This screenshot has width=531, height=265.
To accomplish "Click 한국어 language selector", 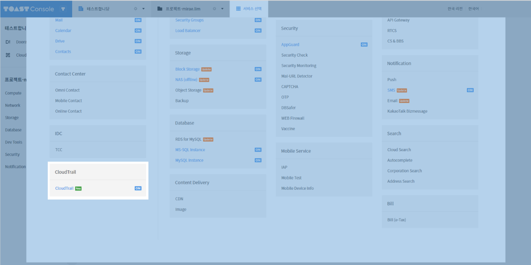I will (x=474, y=8).
